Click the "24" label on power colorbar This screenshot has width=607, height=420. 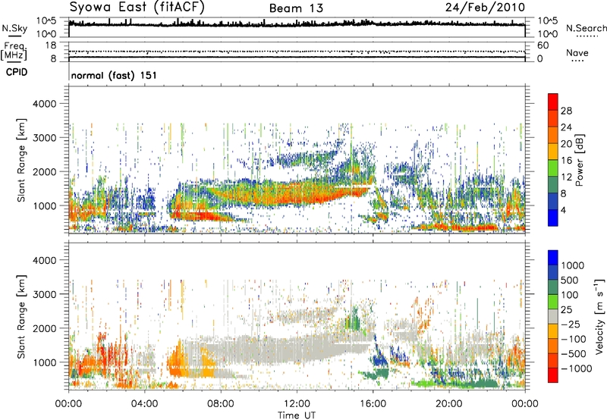[x=566, y=127]
